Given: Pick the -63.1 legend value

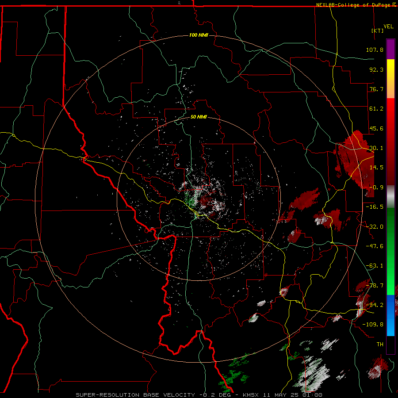Looking at the screenshot, I should [375, 266].
